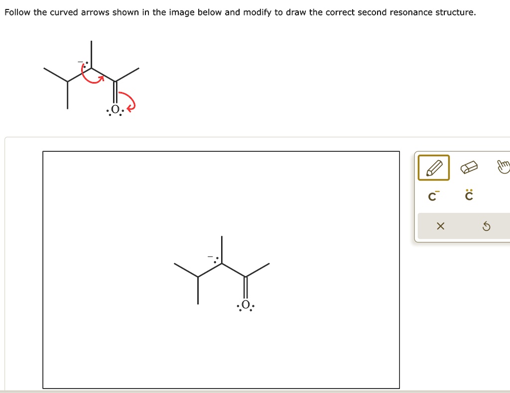Click the negative charge in the reference structure
The image size is (510, 393).
80,61
